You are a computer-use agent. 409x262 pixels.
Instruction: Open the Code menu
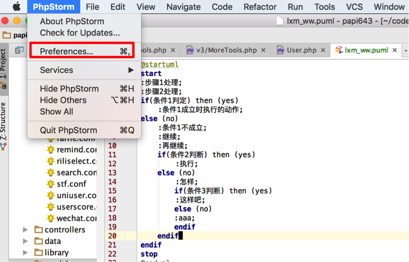pyautogui.click(x=222, y=7)
